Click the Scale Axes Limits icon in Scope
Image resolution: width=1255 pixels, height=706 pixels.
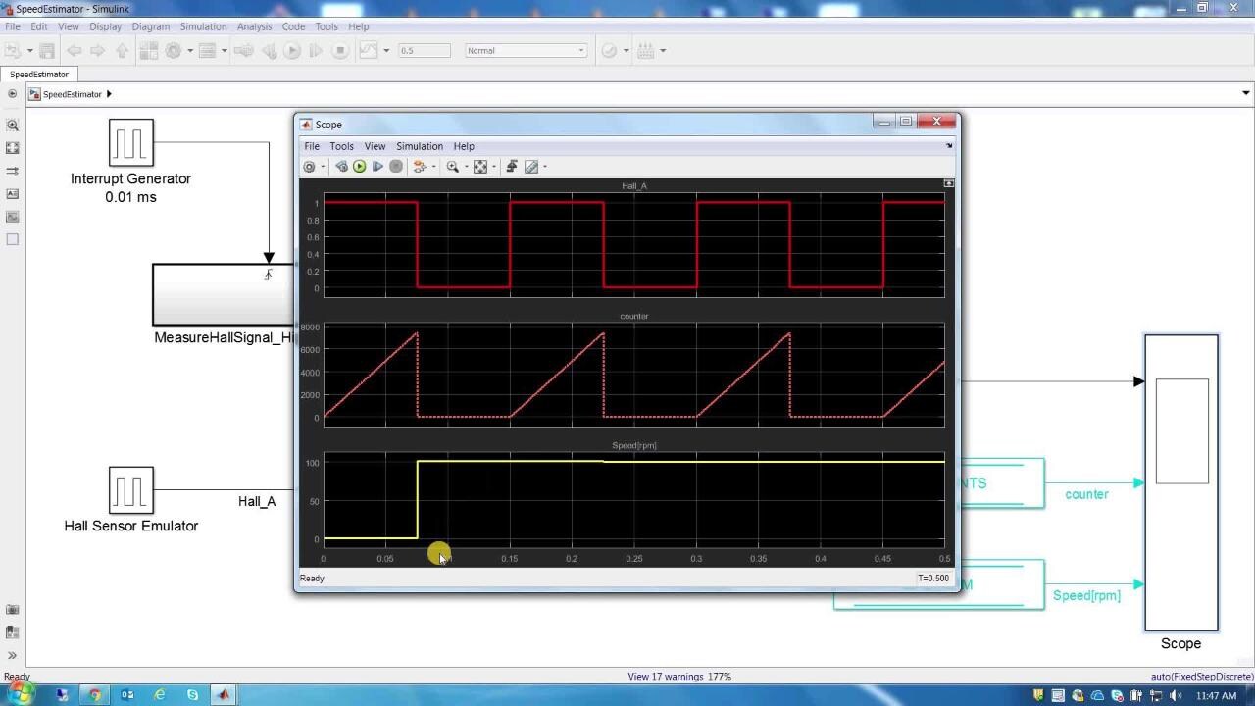click(480, 167)
